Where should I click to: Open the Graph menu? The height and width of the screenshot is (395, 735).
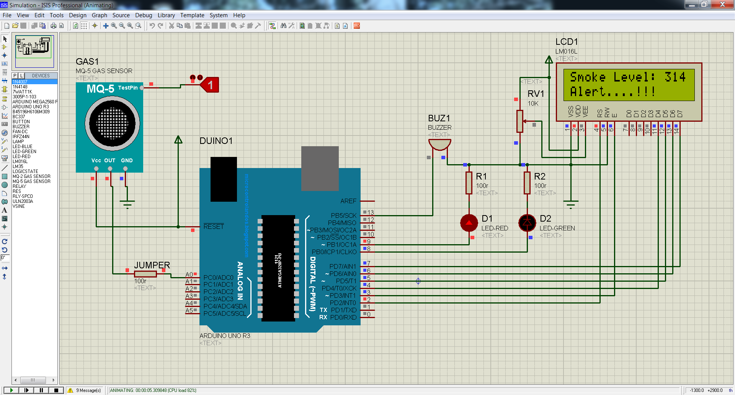(100, 15)
